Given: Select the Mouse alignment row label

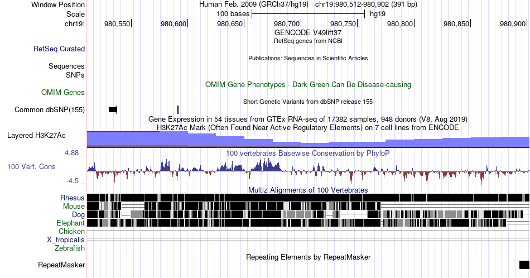Looking at the screenshot, I should [74, 207].
